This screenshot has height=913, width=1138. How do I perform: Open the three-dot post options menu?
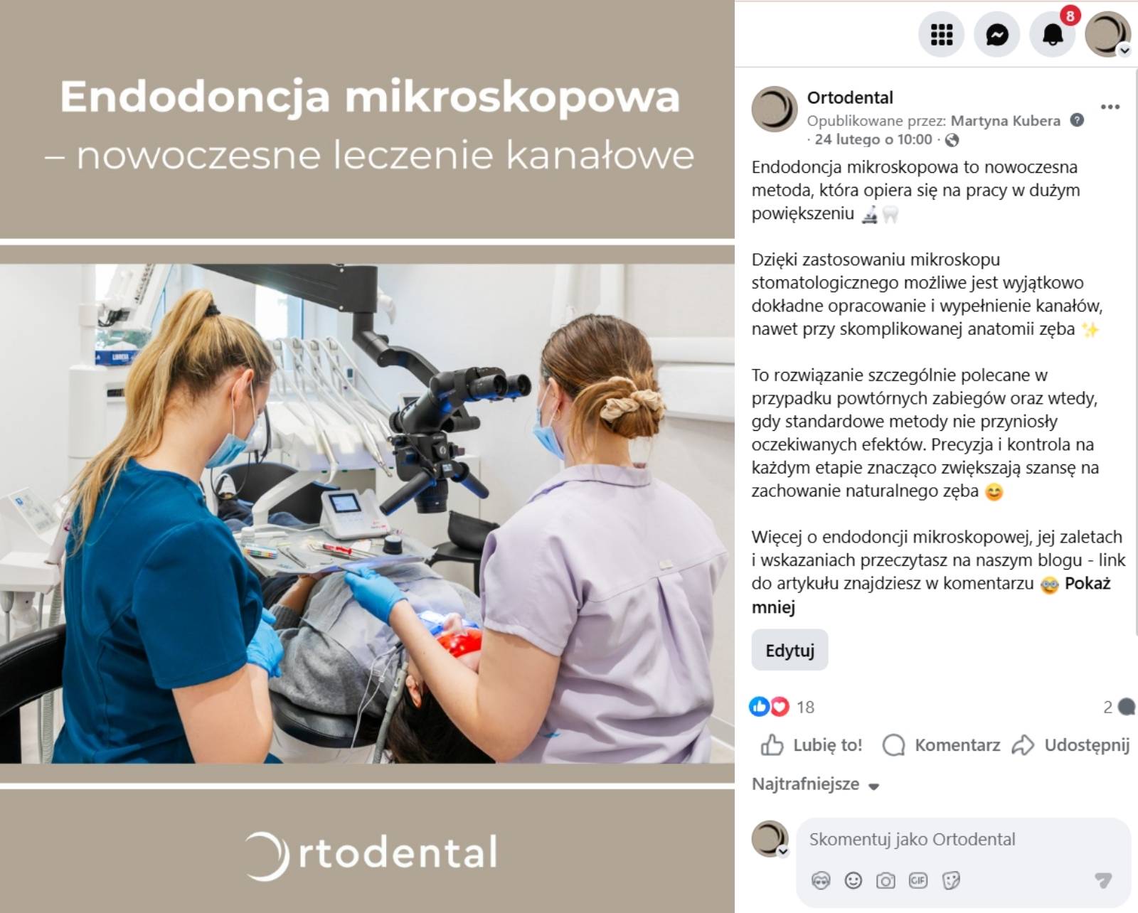(x=1110, y=107)
